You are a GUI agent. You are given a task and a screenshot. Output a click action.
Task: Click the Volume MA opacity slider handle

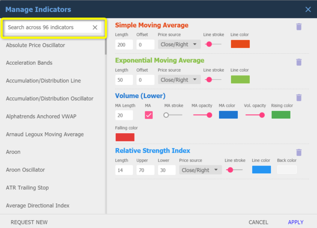coord(210,115)
